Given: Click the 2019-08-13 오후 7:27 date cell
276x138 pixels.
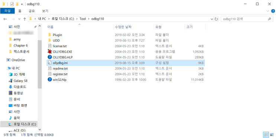Looking at the screenshot, I should click(130, 40).
